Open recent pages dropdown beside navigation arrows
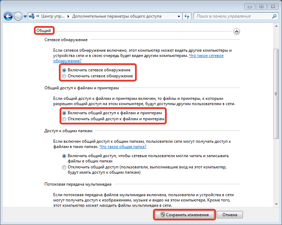 click(25, 17)
